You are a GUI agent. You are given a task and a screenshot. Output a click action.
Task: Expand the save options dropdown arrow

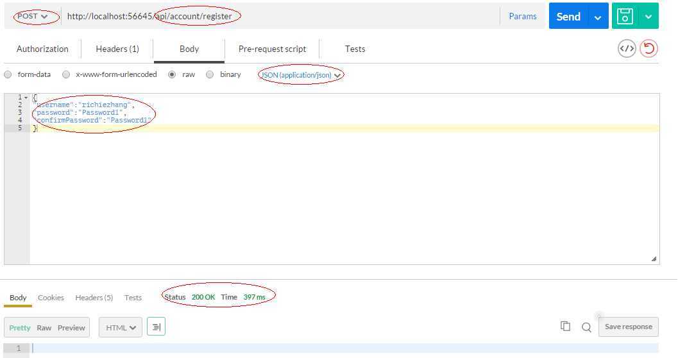tap(648, 17)
